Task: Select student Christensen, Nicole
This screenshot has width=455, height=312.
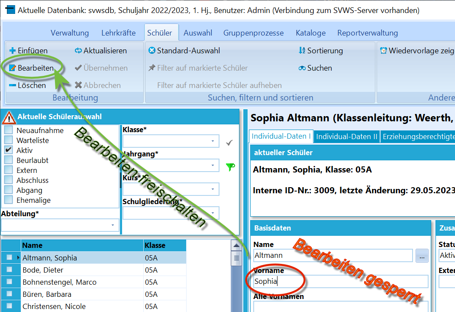Action: coord(54,306)
